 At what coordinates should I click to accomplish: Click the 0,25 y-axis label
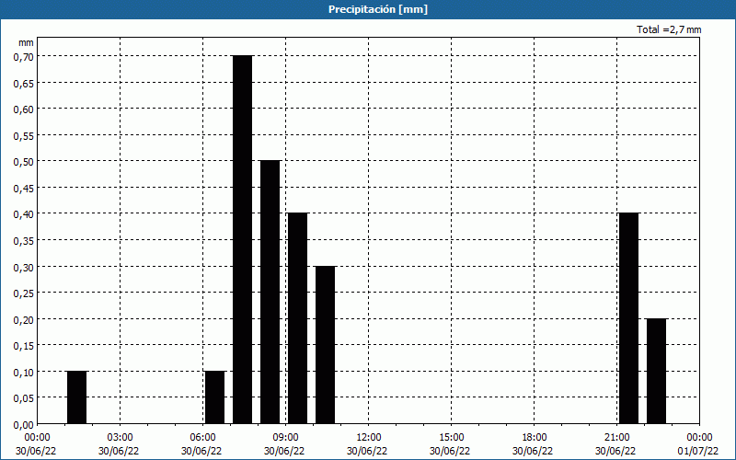click(24, 293)
